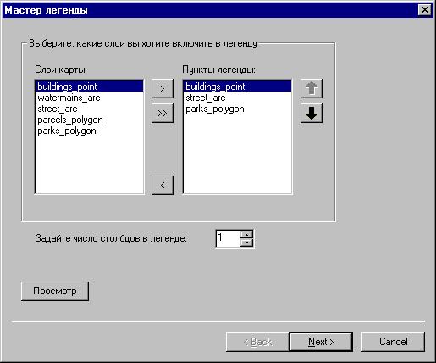Add all layers with the double arrow button

(x=163, y=114)
